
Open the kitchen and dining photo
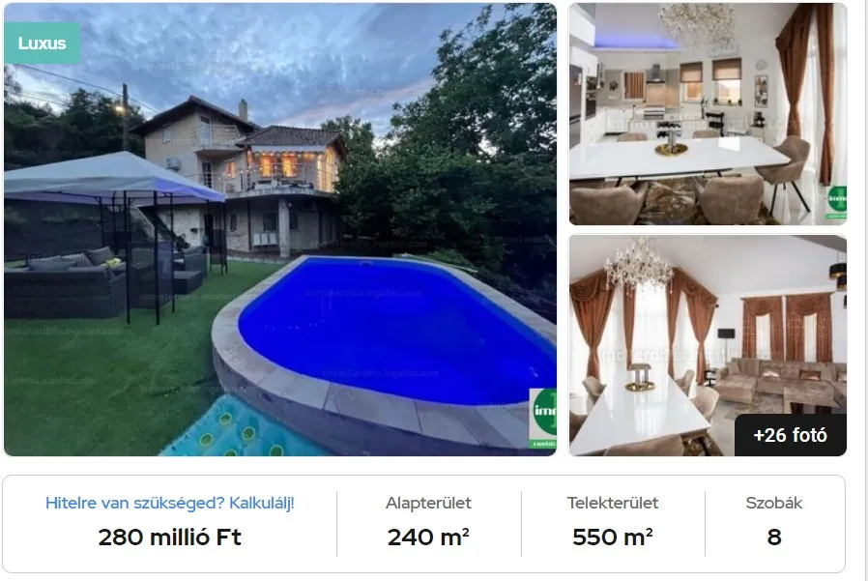coord(708,113)
